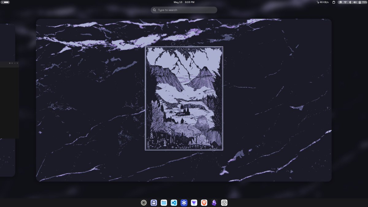Click the Bluetooth icon in system tray
368x207 pixels.
click(x=350, y=2)
